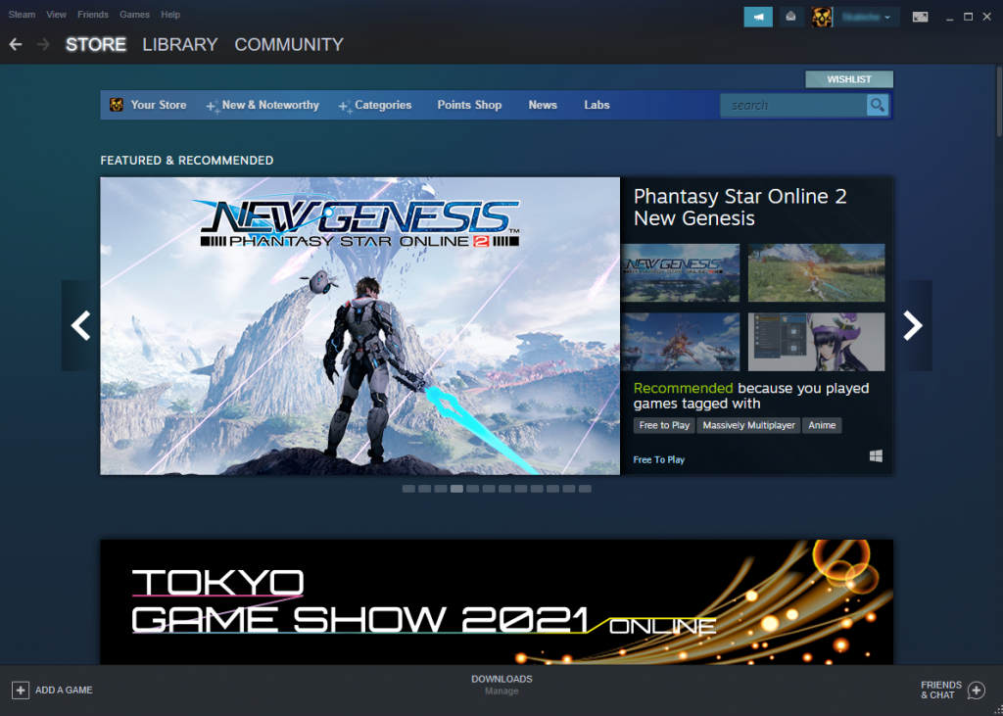The image size is (1003, 716).
Task: View the grassy field screenshot thumbnail
Action: coord(816,272)
